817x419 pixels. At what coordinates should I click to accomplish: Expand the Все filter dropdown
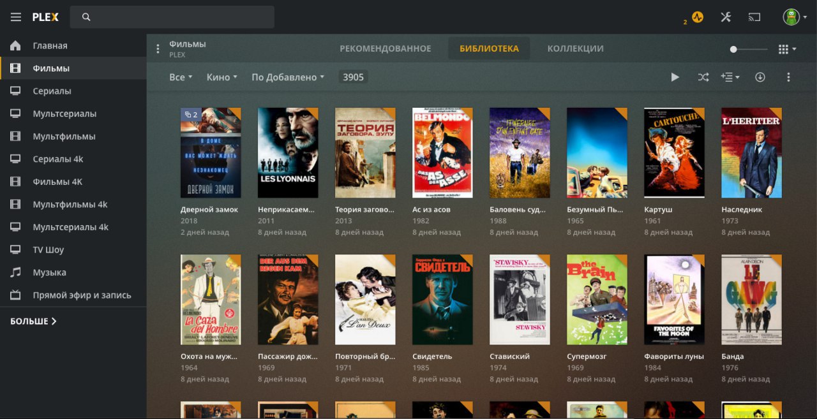[x=181, y=77]
